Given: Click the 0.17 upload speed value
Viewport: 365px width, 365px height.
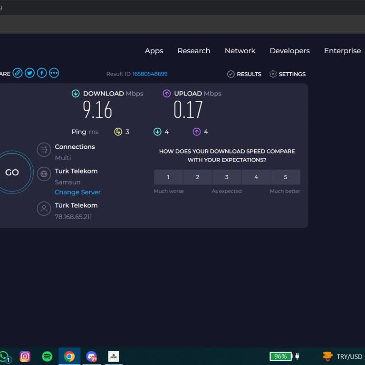Looking at the screenshot, I should (x=188, y=109).
